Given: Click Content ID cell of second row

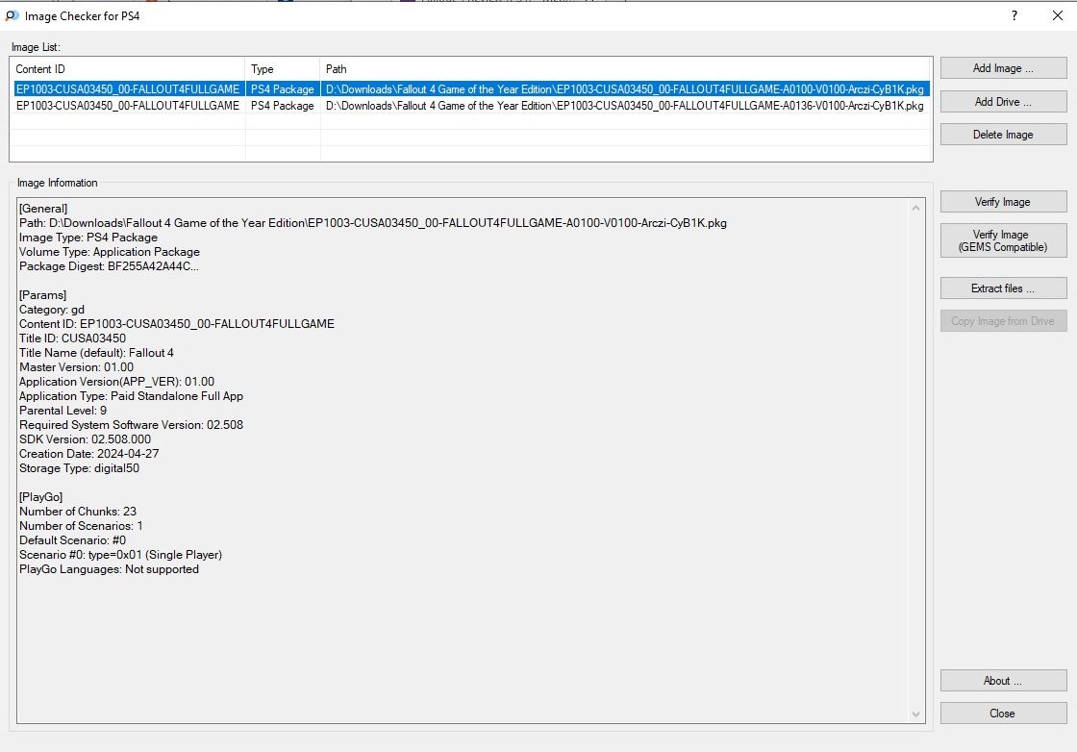Looking at the screenshot, I should coord(128,106).
